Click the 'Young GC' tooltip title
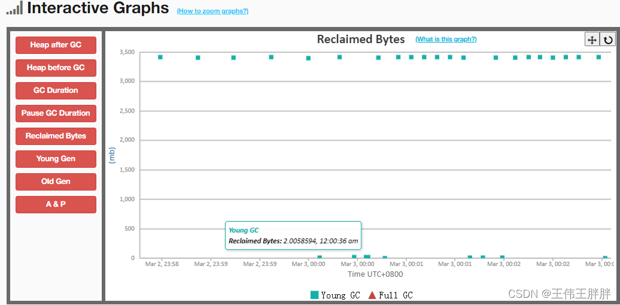The image size is (620, 305). tap(244, 230)
